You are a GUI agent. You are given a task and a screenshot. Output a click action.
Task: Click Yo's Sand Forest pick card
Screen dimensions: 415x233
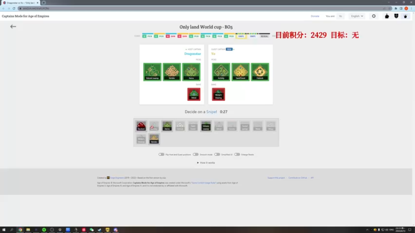pyautogui.click(x=240, y=72)
